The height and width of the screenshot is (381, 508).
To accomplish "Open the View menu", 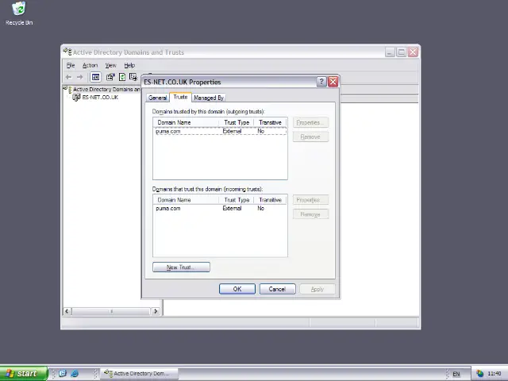I will (x=110, y=65).
